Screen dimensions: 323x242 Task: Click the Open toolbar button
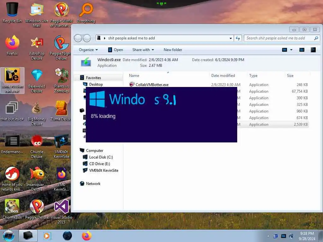click(x=115, y=50)
